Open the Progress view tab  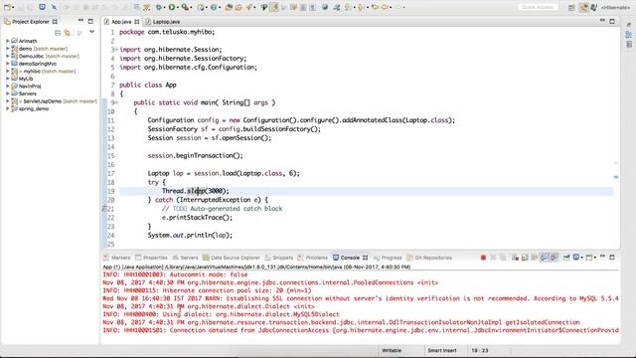pos(388,258)
